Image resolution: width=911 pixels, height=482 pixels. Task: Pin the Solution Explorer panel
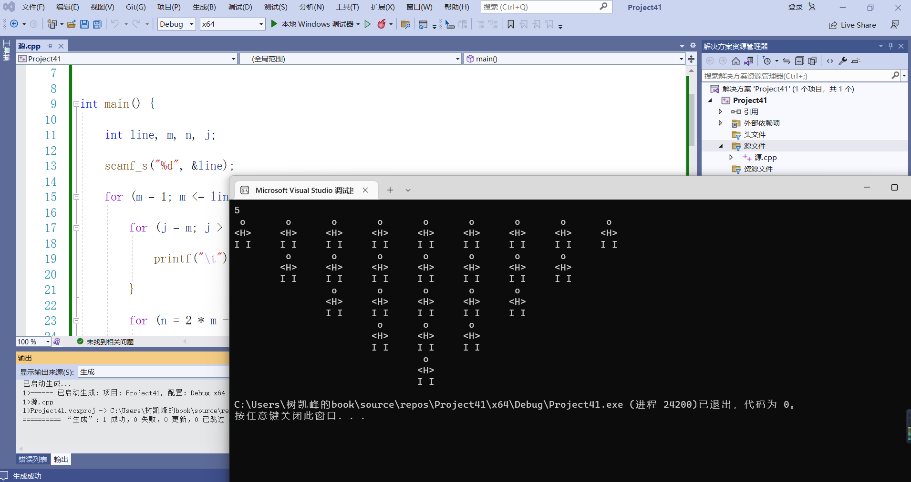[890, 46]
